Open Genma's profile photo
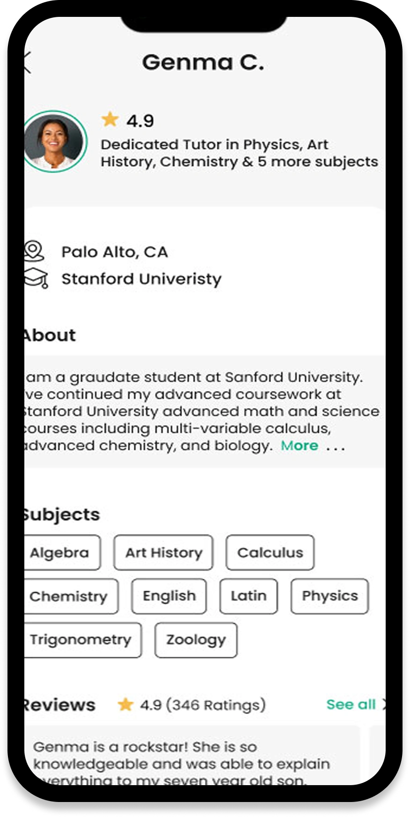The height and width of the screenshot is (817, 410). [55, 141]
